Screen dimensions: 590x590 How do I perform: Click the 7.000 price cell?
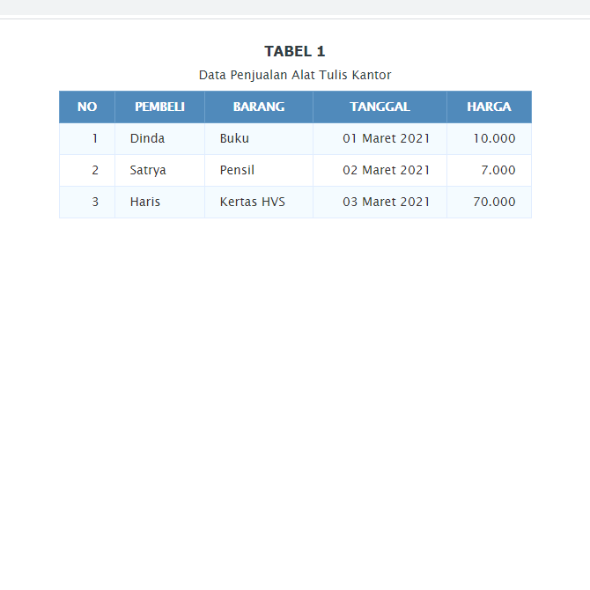pyautogui.click(x=489, y=171)
